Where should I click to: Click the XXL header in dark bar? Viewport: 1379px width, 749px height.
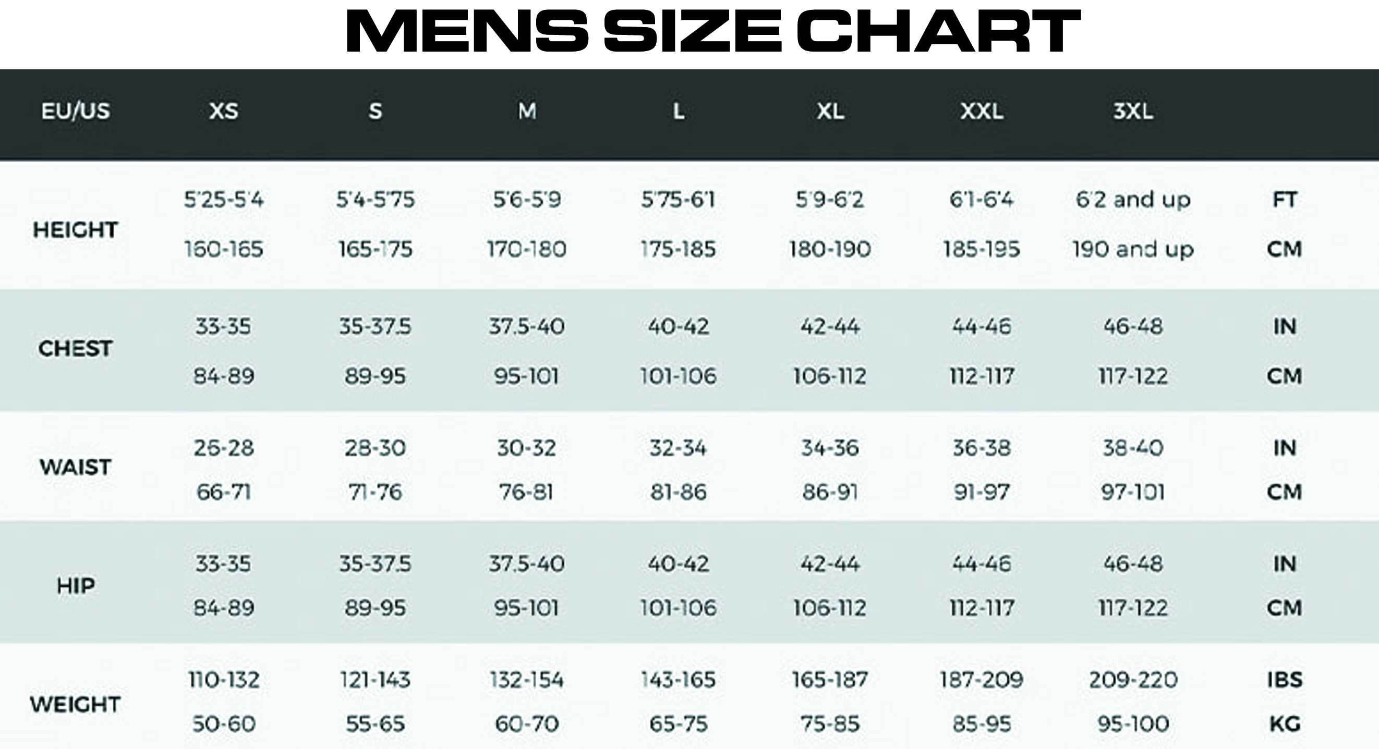[981, 111]
